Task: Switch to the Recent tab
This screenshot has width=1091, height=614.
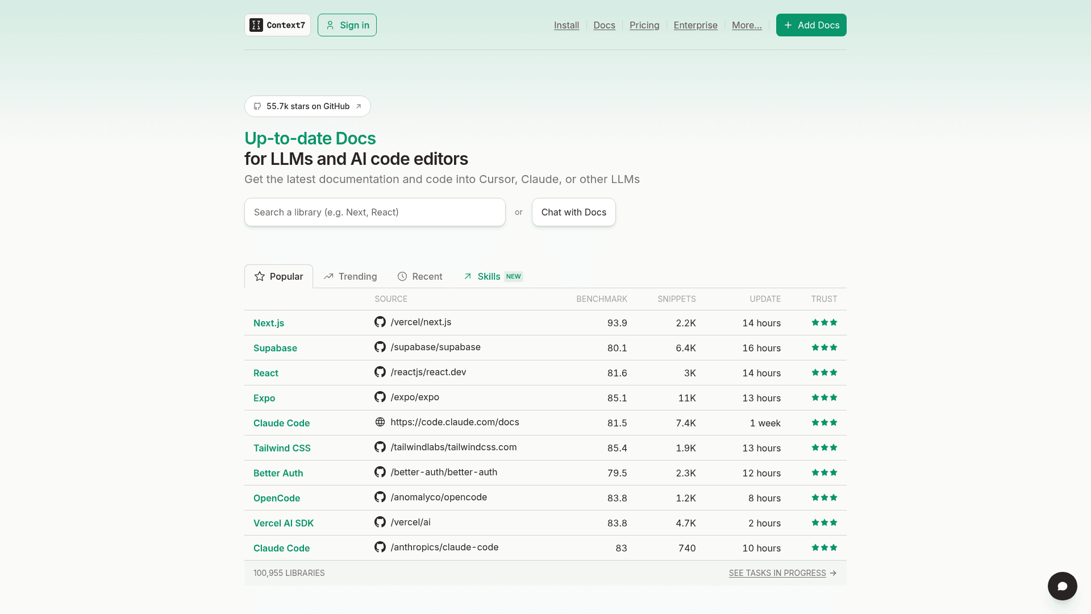Action: pyautogui.click(x=420, y=276)
